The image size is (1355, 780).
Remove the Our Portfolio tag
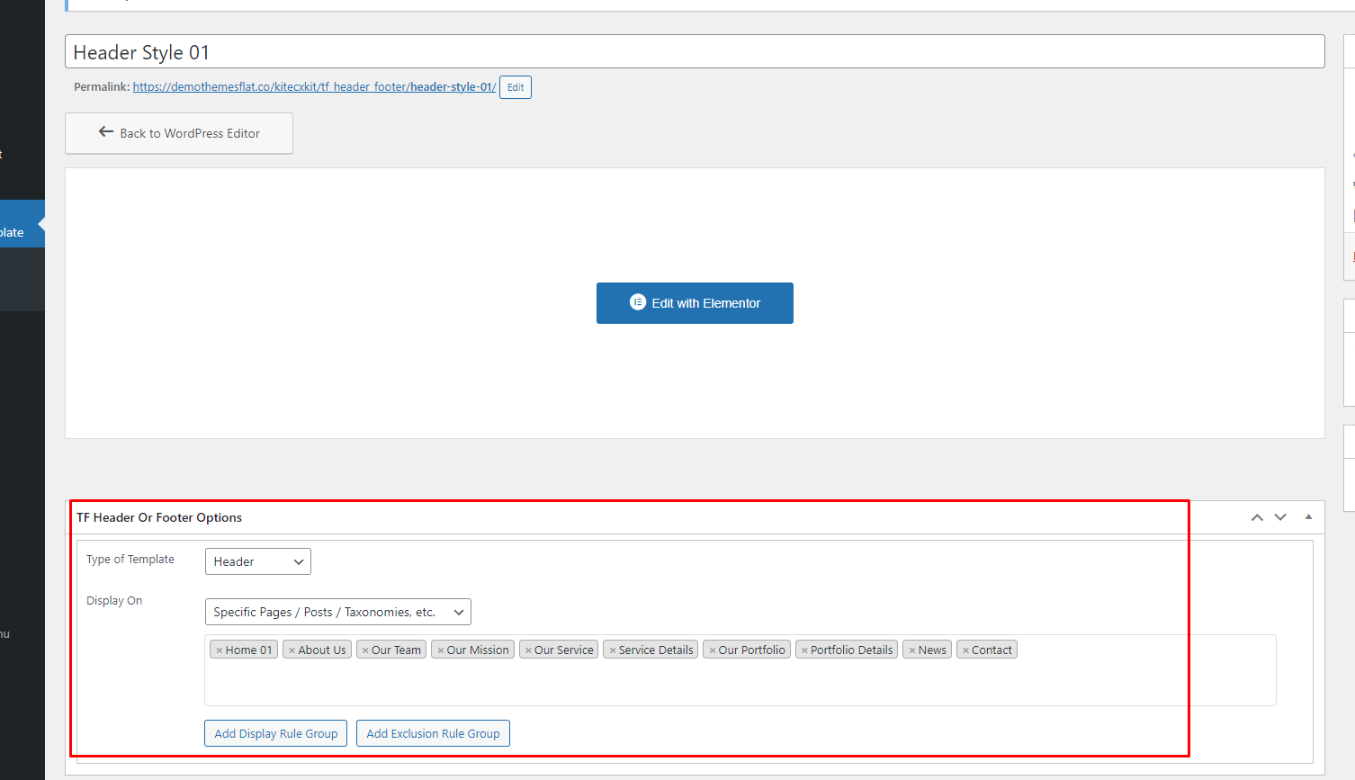713,650
